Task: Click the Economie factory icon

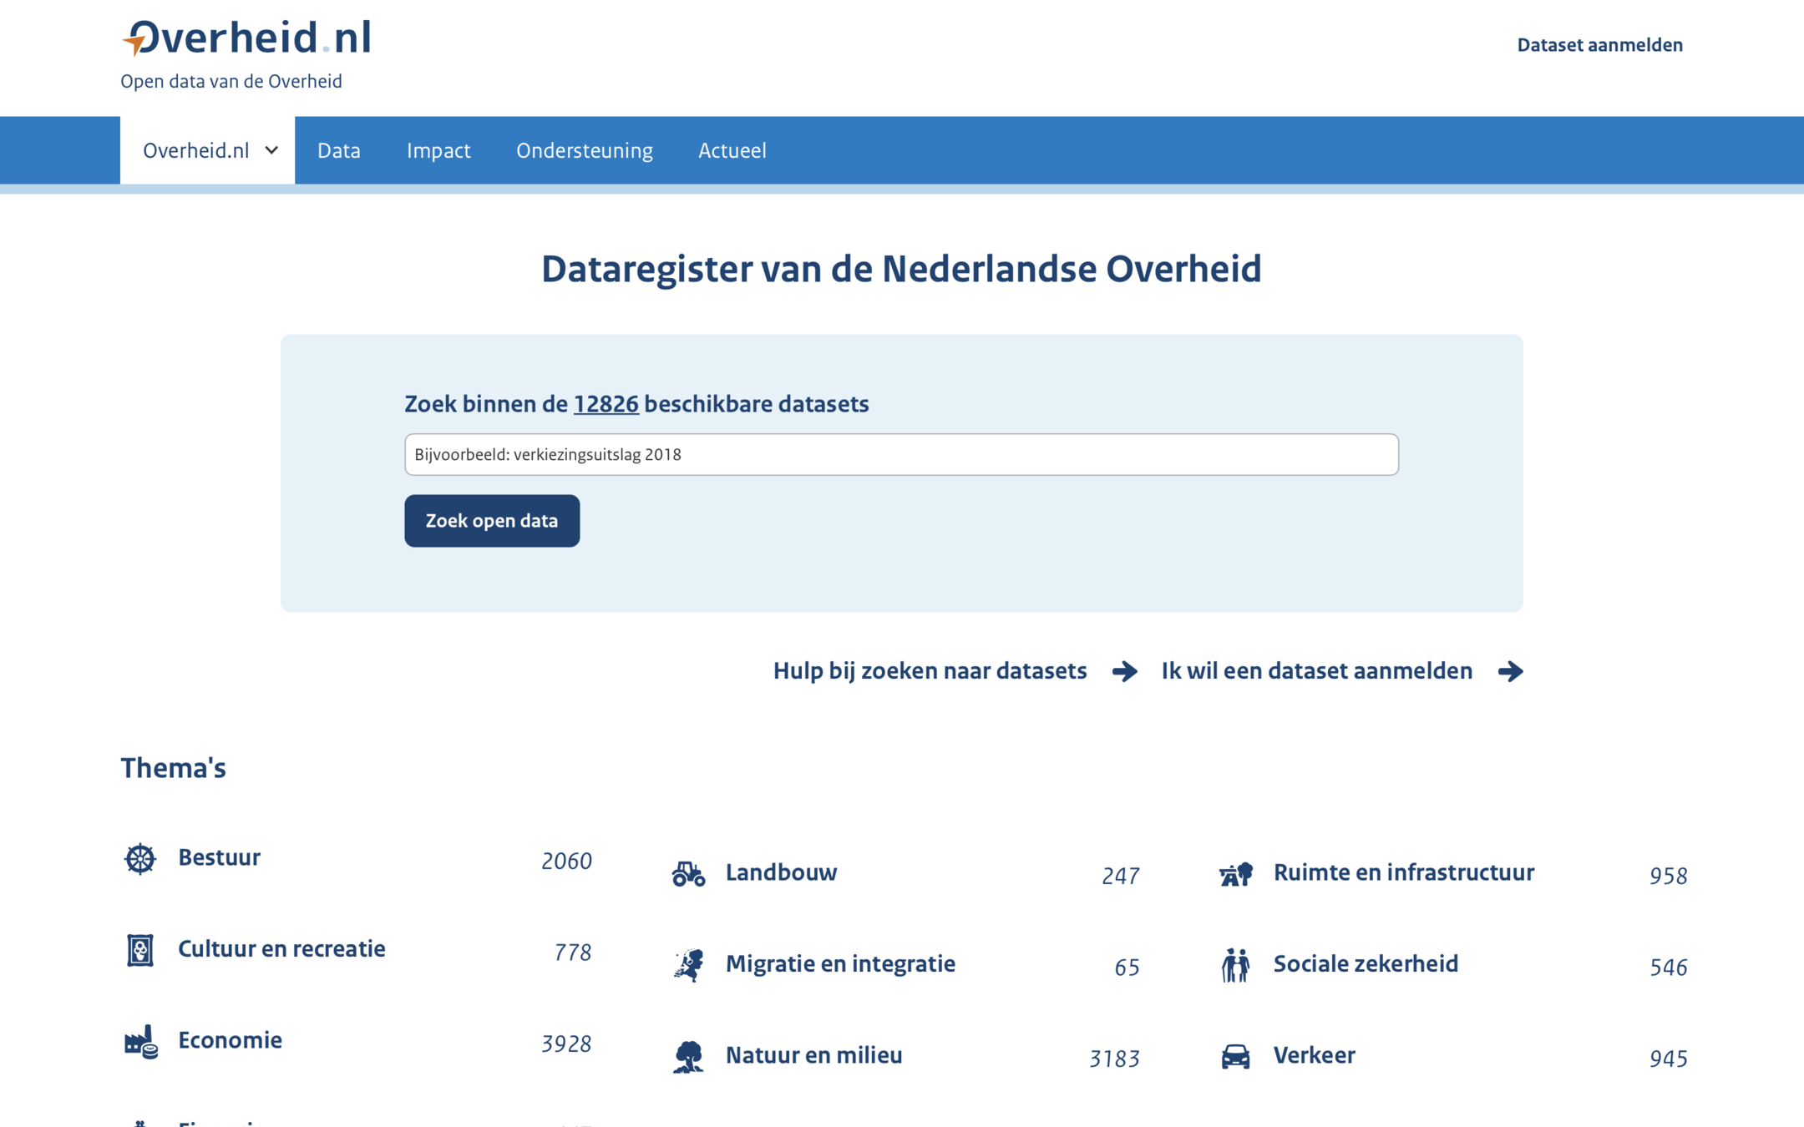Action: 140,1042
